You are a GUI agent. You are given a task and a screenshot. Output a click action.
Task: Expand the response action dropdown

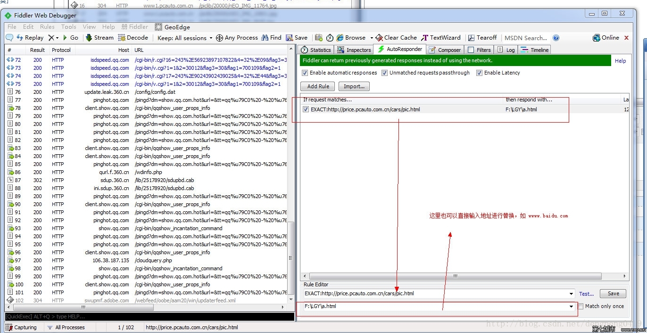click(572, 307)
